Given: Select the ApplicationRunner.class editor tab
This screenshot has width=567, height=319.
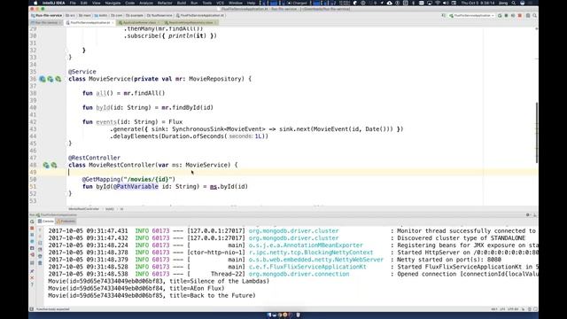Looking at the screenshot, I should coord(139,22).
